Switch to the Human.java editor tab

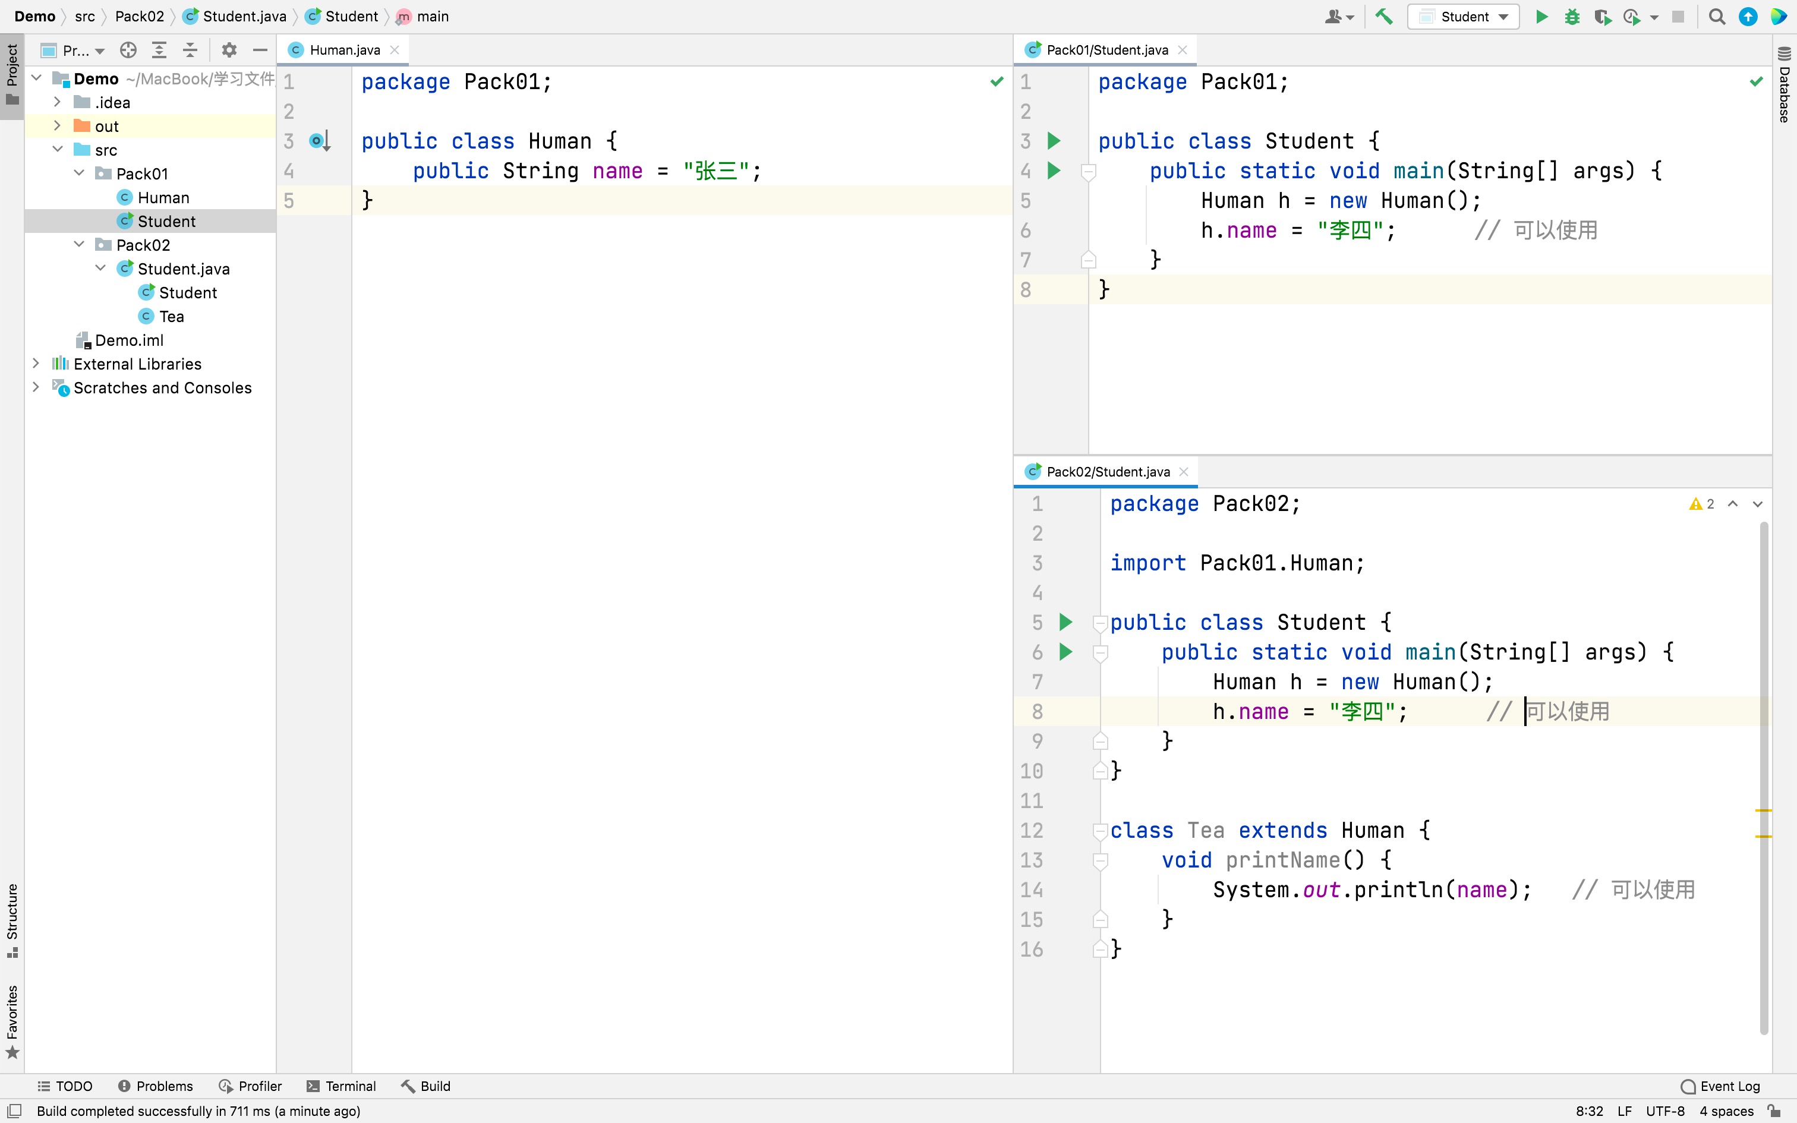click(x=345, y=50)
